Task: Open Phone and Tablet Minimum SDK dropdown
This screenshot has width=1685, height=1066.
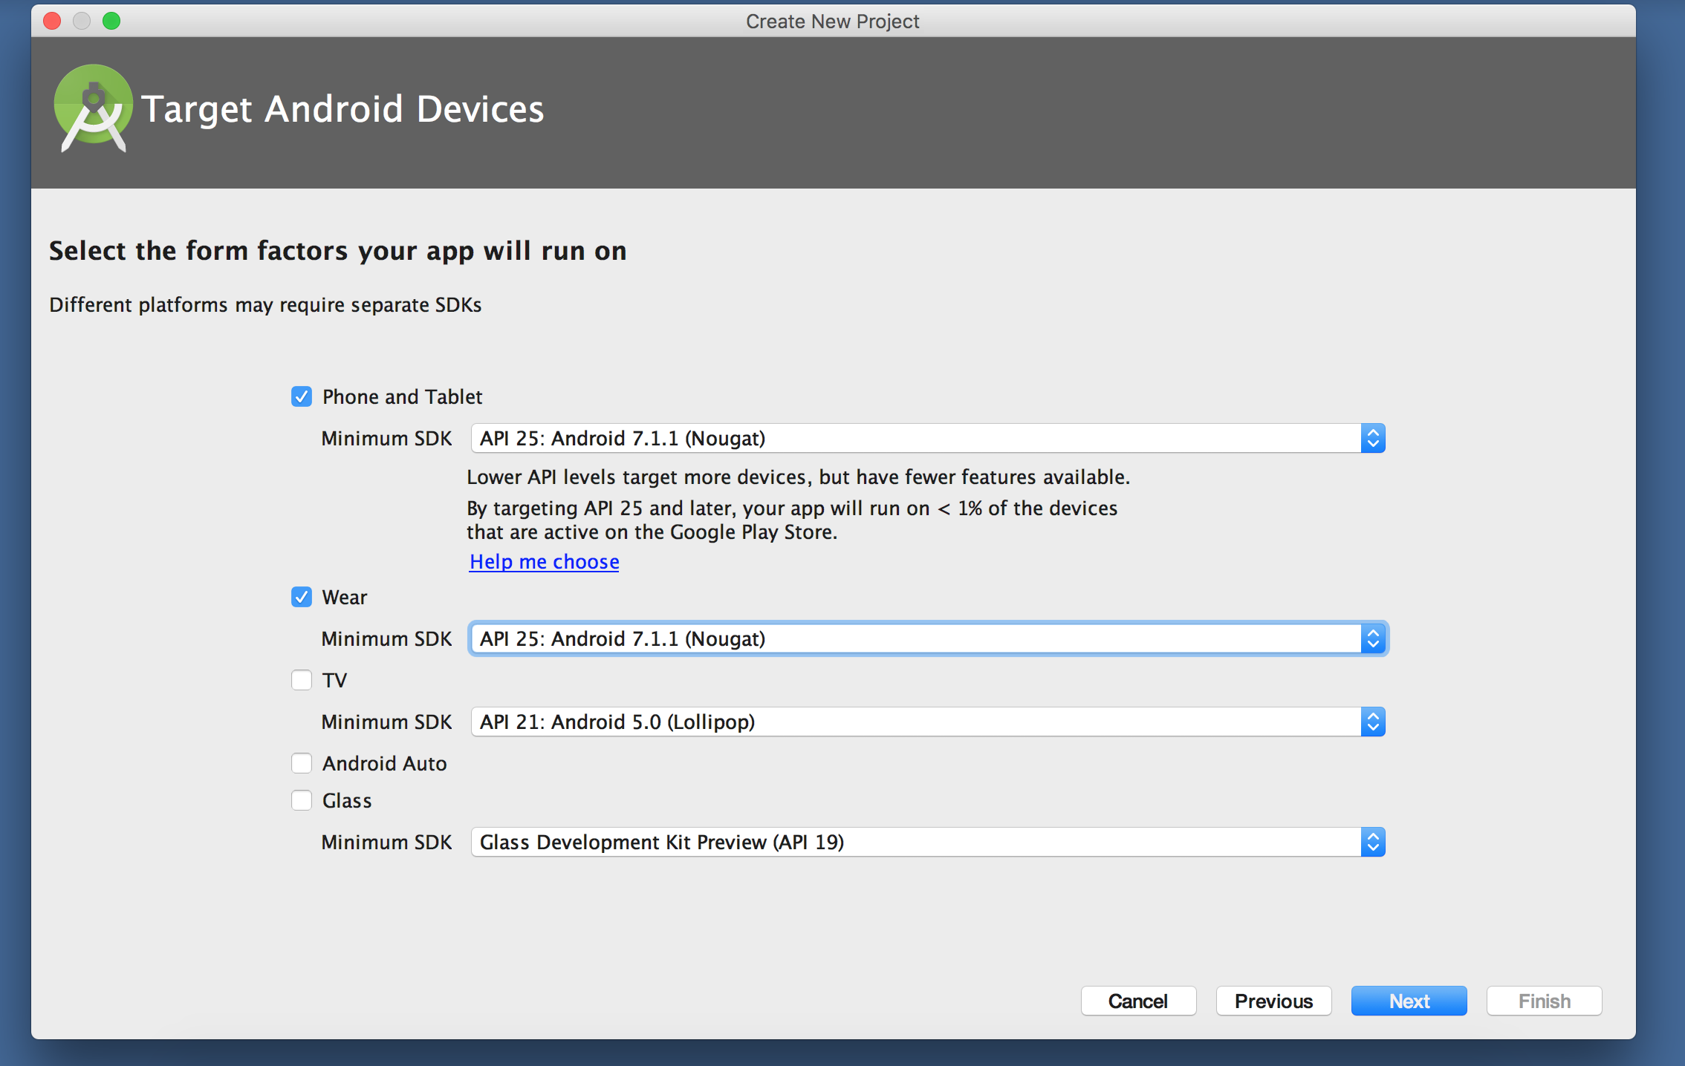Action: point(928,438)
